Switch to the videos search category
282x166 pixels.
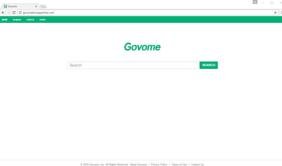30,19
